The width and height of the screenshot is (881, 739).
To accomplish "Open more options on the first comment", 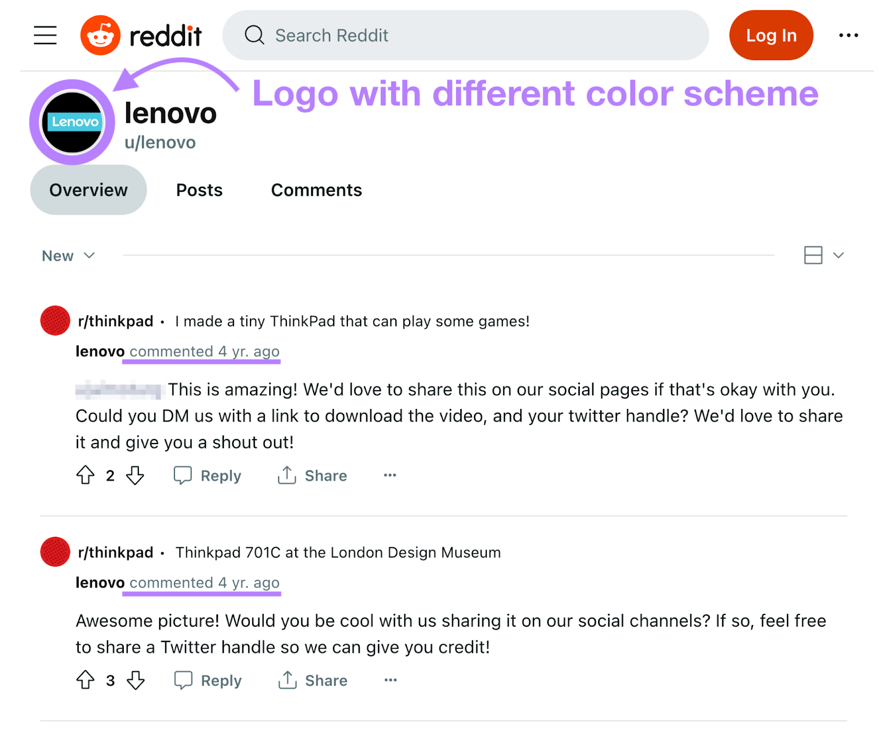I will coord(390,475).
